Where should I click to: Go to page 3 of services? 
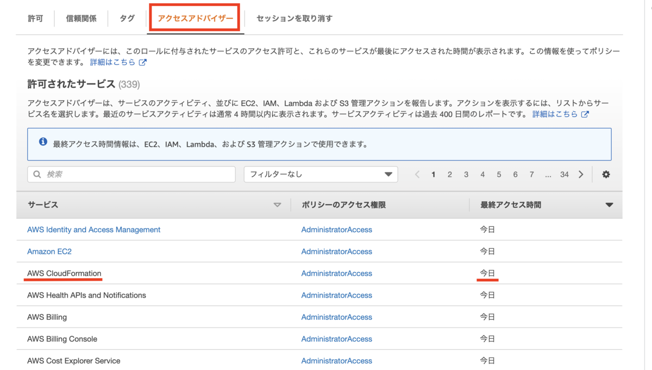click(x=466, y=175)
